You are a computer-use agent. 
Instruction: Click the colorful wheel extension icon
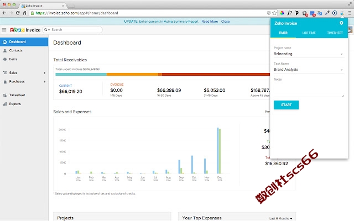(x=282, y=13)
